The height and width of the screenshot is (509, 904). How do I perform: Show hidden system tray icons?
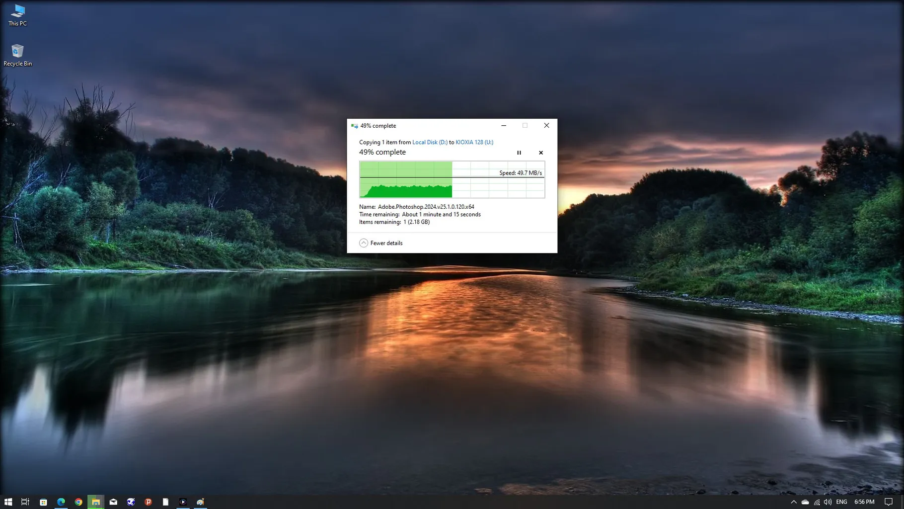793,502
